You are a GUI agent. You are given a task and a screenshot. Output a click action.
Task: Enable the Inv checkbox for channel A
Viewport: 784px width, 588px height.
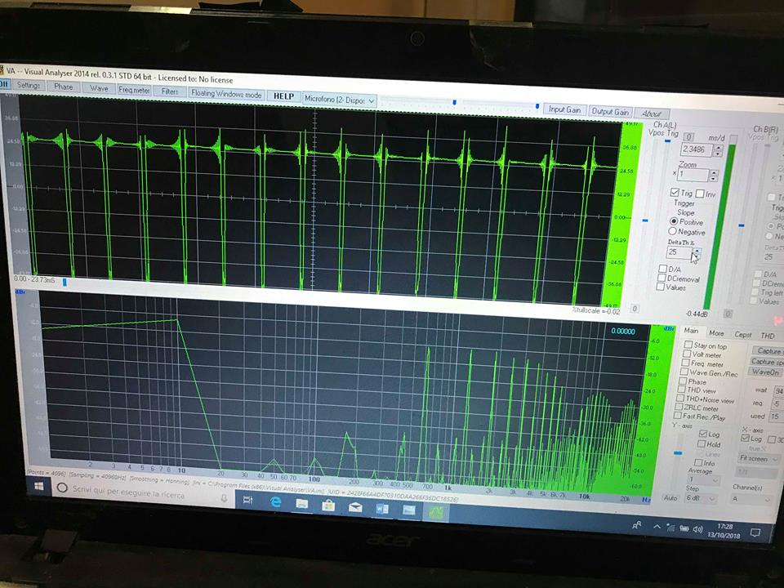tap(700, 194)
